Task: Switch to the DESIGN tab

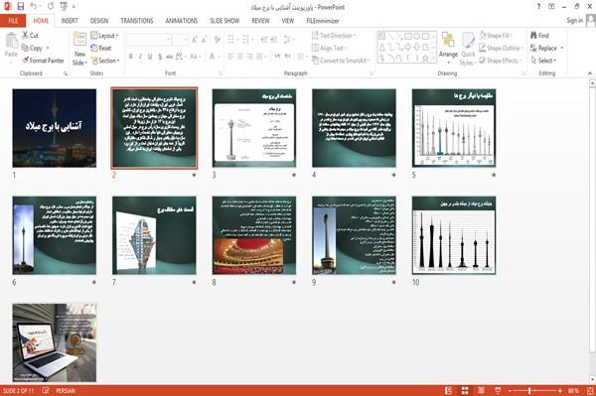Action: (x=99, y=21)
